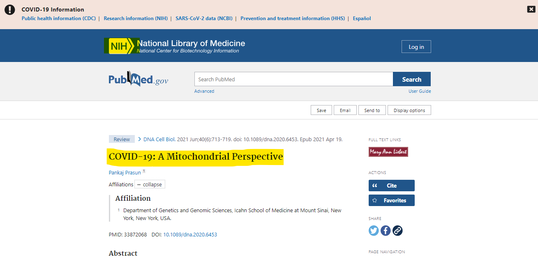
Task: Click the ACTIONS label in sidebar
Action: pyautogui.click(x=377, y=173)
